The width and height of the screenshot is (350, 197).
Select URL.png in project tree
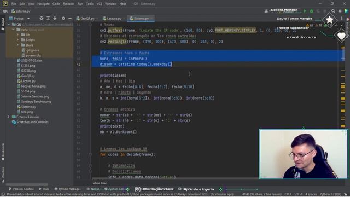pos(27,112)
